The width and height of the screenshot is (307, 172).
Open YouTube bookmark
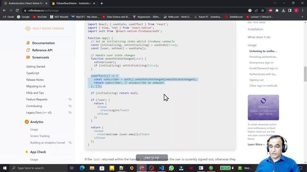point(40,17)
